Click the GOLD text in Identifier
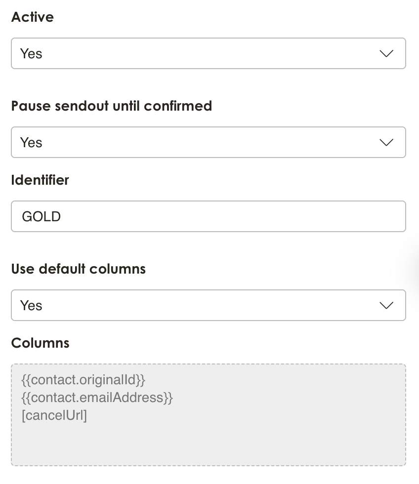Image resolution: width=419 pixels, height=484 pixels. pyautogui.click(x=42, y=217)
